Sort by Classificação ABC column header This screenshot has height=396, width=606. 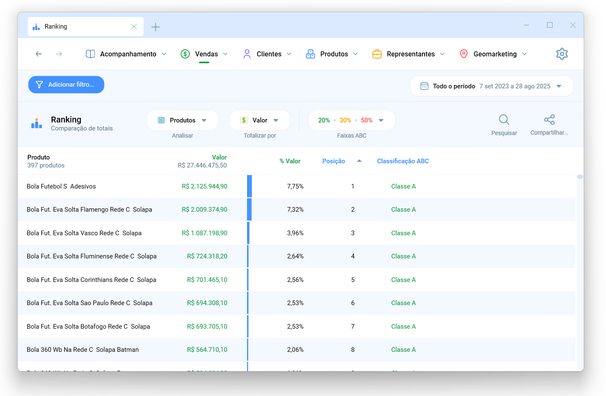pos(403,161)
